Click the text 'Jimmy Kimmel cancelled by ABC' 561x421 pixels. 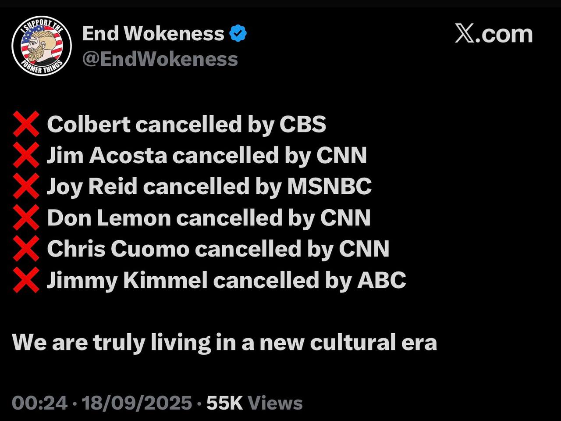pos(227,280)
